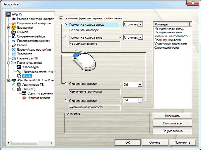Screen dimensions: 201x150
Task: Click the input parameters icon
Action: [14, 63]
